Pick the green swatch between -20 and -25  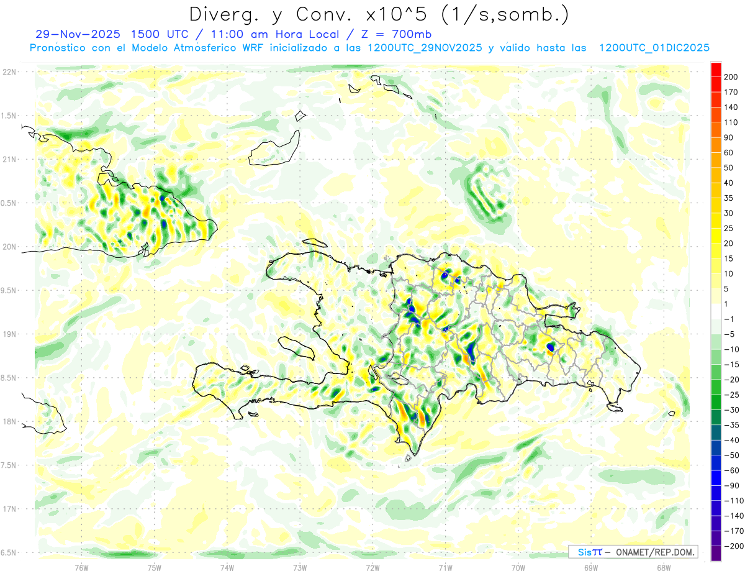(x=716, y=387)
